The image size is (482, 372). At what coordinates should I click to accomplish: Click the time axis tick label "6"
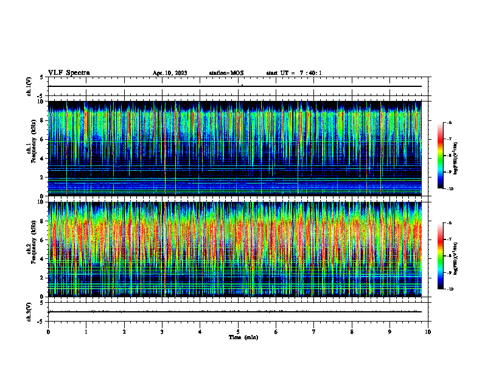click(x=276, y=332)
